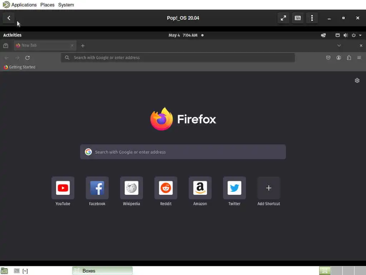Switch to first workspace in pager
Screen dimensions: 366x275
[325, 271]
